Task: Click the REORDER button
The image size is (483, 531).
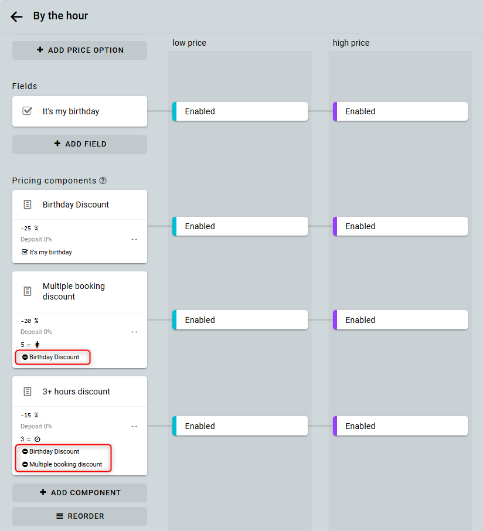Action: point(80,516)
